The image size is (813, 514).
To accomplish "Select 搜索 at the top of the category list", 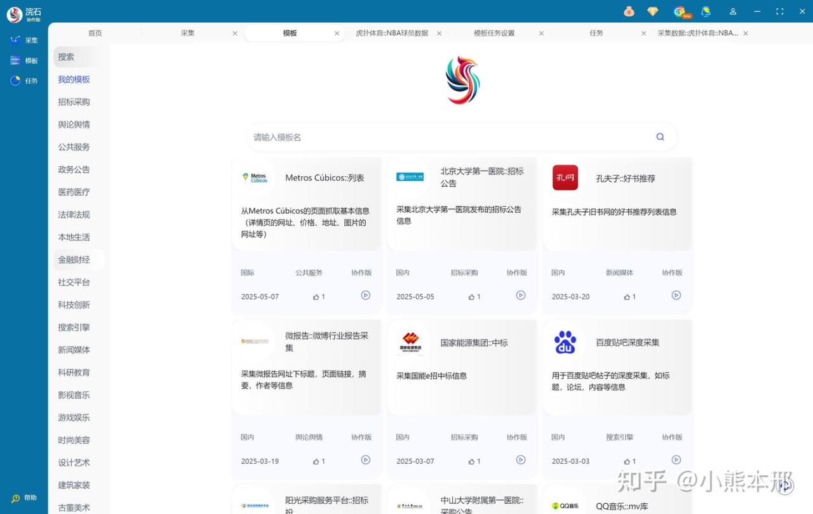I will point(79,56).
